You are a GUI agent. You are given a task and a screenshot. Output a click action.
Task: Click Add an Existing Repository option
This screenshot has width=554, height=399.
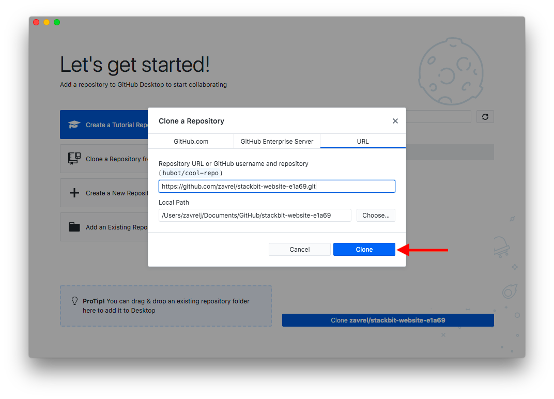(x=104, y=227)
